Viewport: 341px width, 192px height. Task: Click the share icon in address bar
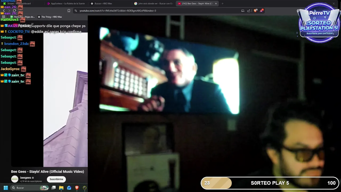[249, 11]
